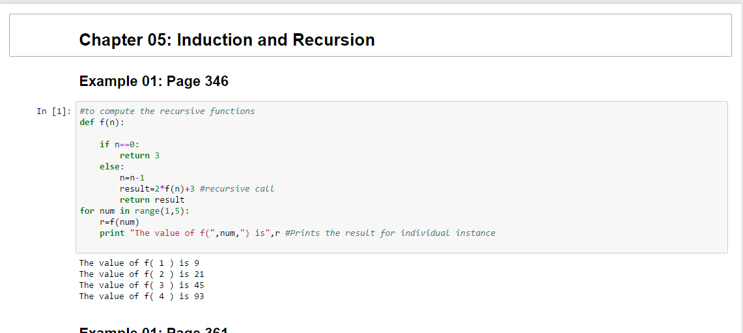Image resolution: width=743 pixels, height=333 pixels.
Task: Place cursor on 'n=n-1' line
Action: (x=132, y=178)
